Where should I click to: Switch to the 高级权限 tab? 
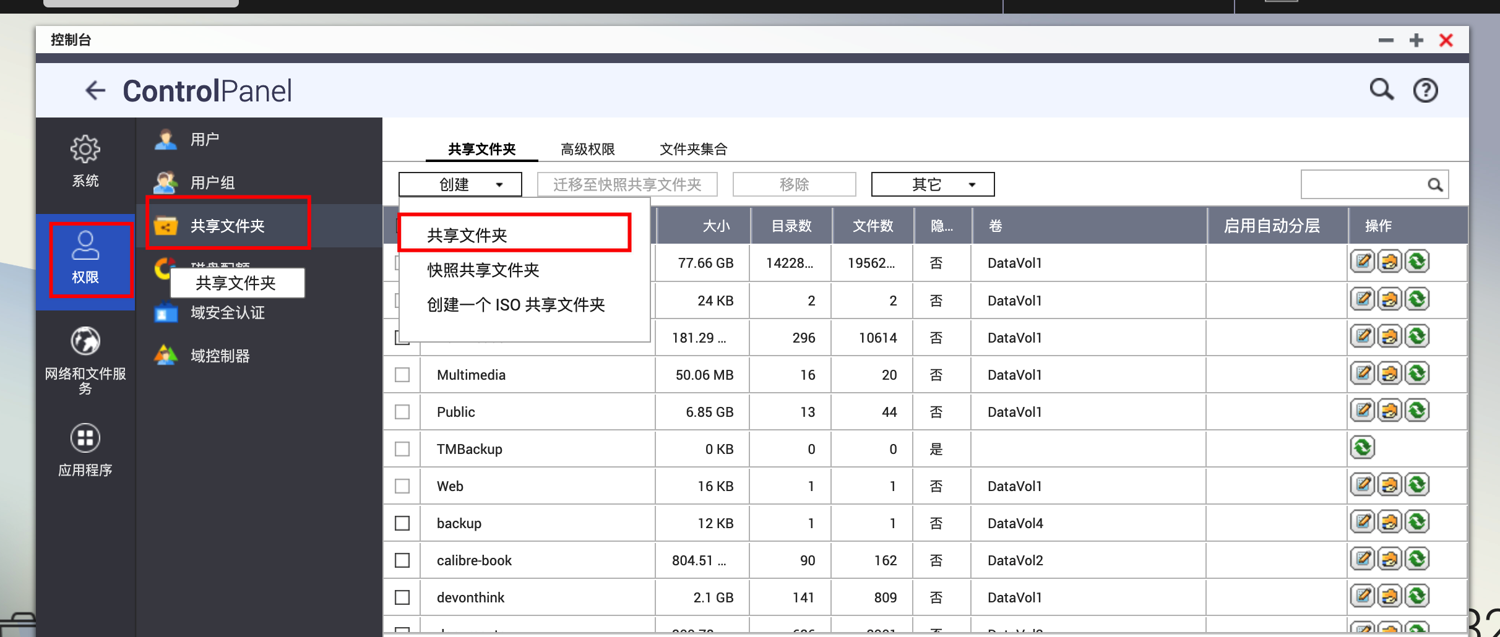click(588, 149)
